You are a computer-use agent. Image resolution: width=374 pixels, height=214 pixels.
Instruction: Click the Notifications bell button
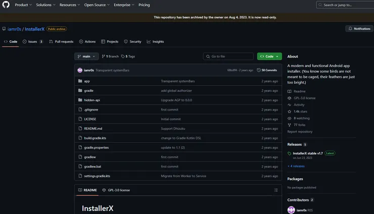coord(359,29)
